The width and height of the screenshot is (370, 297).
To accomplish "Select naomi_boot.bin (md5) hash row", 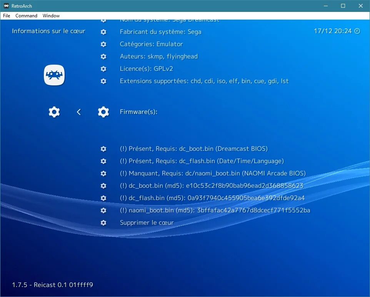I will (x=215, y=210).
